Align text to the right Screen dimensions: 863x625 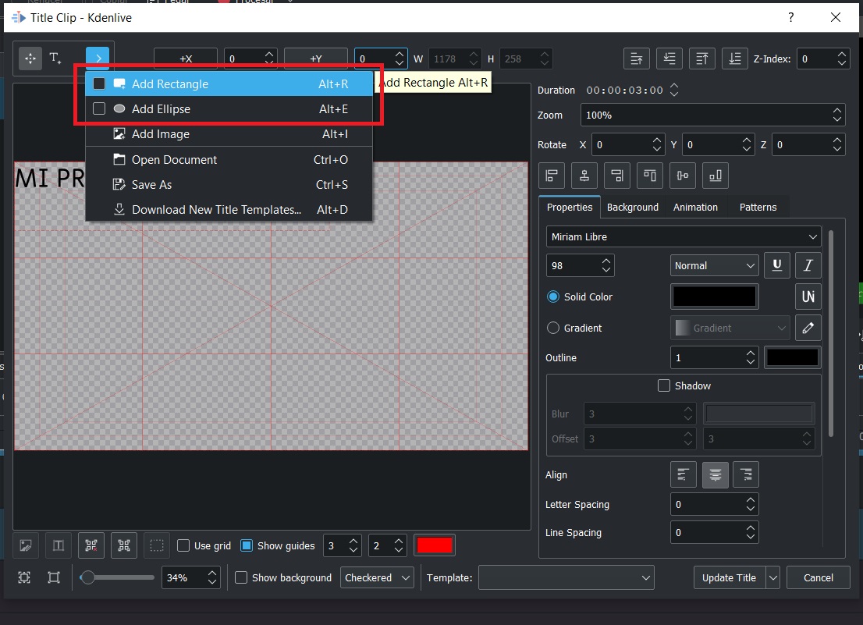[x=746, y=474]
